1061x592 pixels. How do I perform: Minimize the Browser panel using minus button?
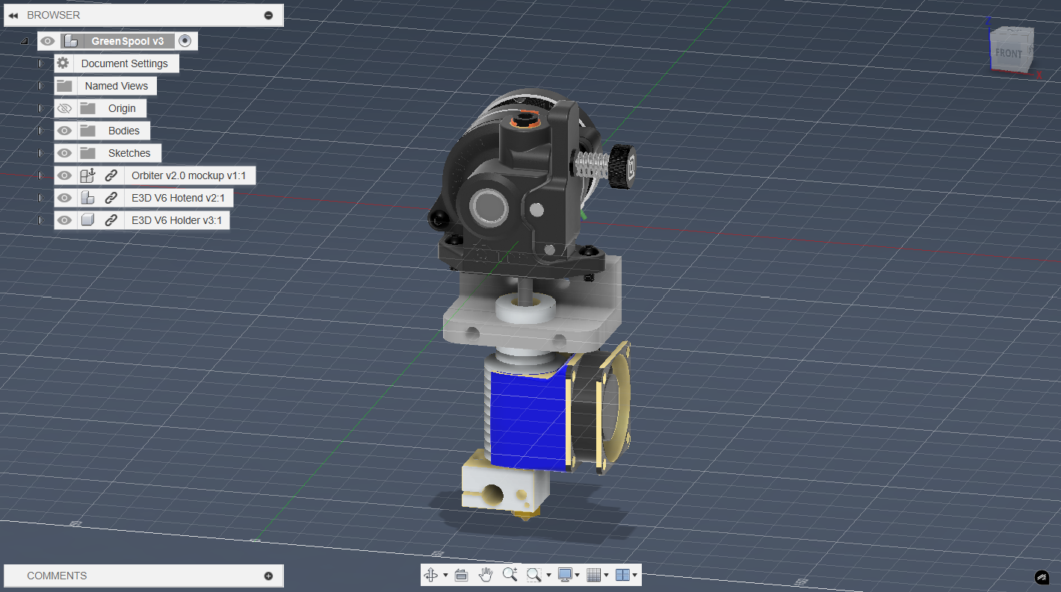click(x=269, y=15)
